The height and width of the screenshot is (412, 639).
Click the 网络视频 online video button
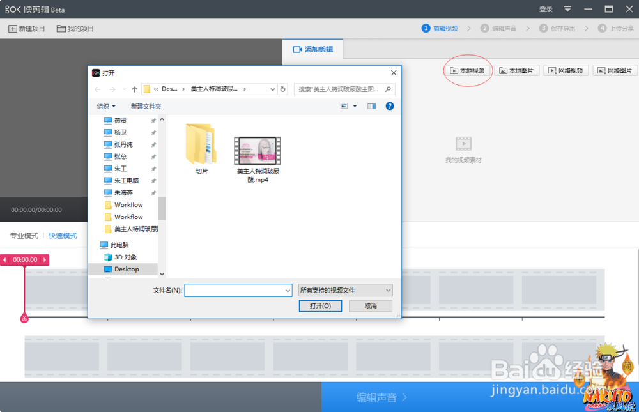coord(566,70)
